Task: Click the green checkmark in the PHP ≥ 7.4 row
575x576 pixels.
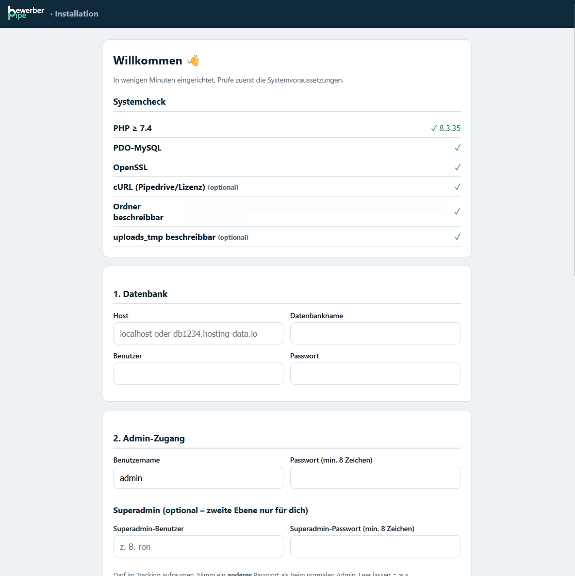Action: (434, 128)
